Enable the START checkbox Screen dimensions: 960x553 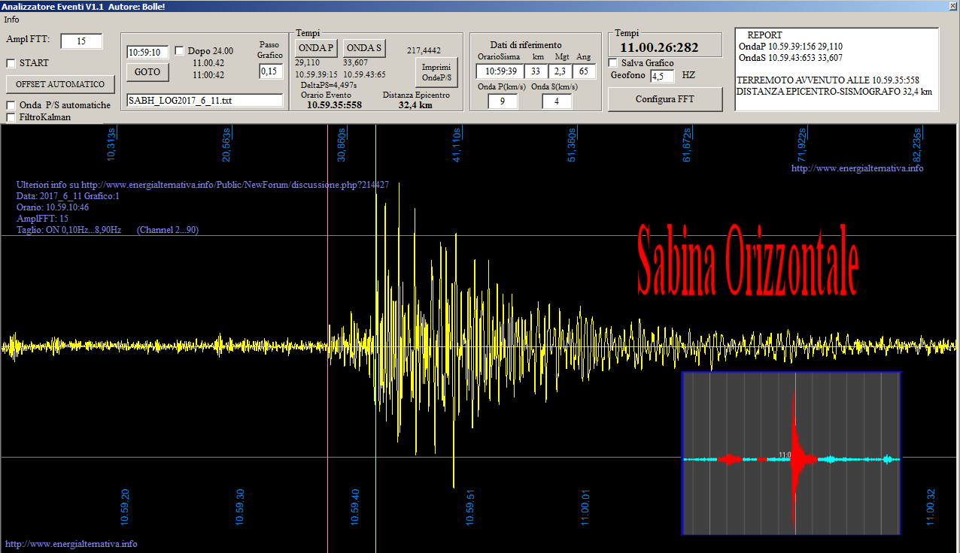pyautogui.click(x=11, y=63)
